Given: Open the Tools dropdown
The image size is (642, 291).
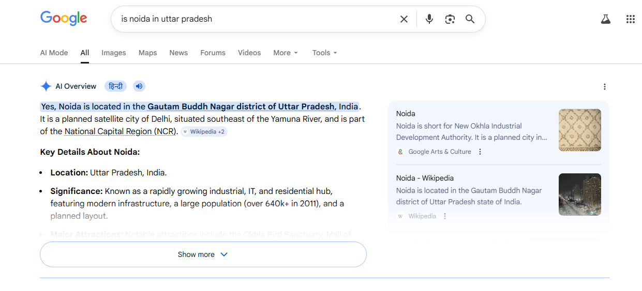Looking at the screenshot, I should pyautogui.click(x=324, y=53).
